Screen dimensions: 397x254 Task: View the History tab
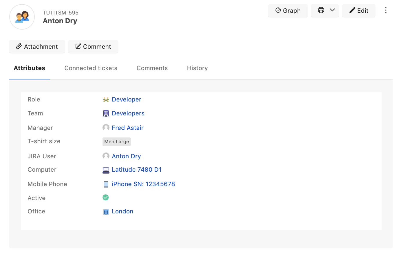[x=197, y=68]
